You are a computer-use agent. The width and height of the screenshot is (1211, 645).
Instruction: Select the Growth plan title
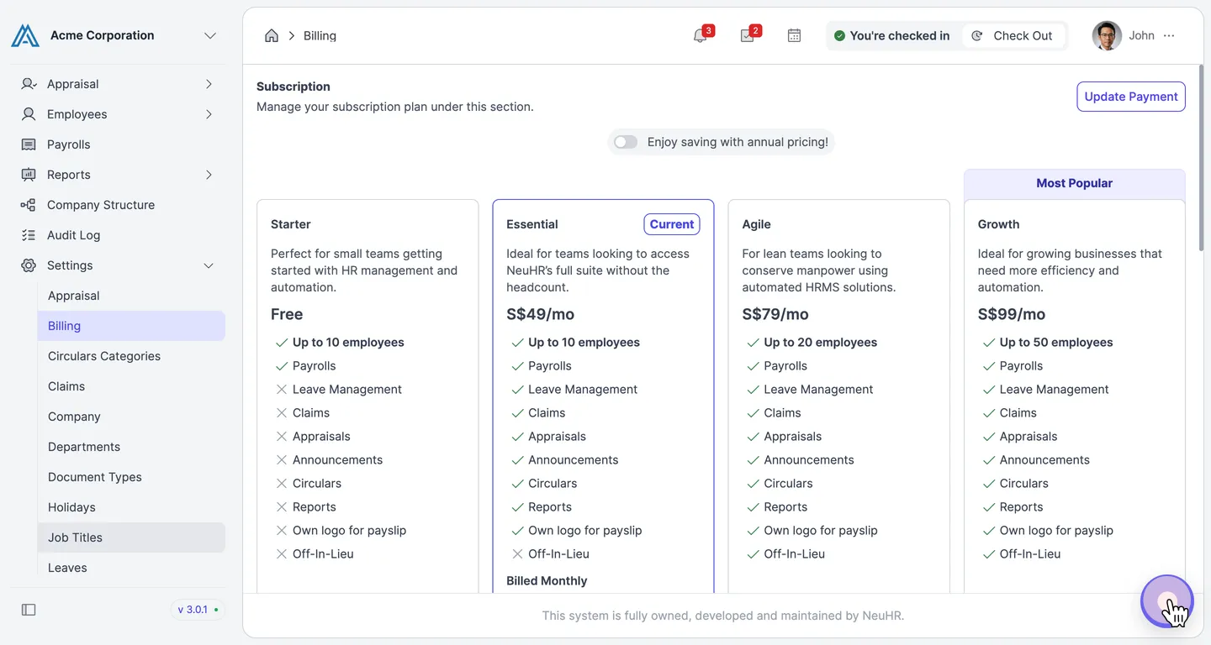coord(998,224)
